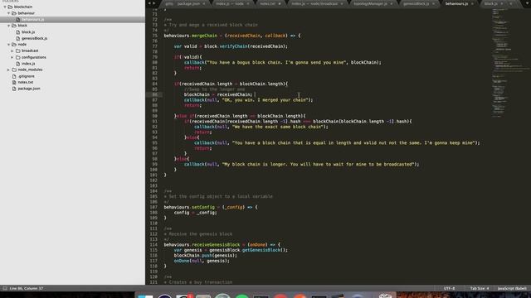This screenshot has width=531, height=298.
Task: Switch to the block.js tab
Action: [490, 3]
